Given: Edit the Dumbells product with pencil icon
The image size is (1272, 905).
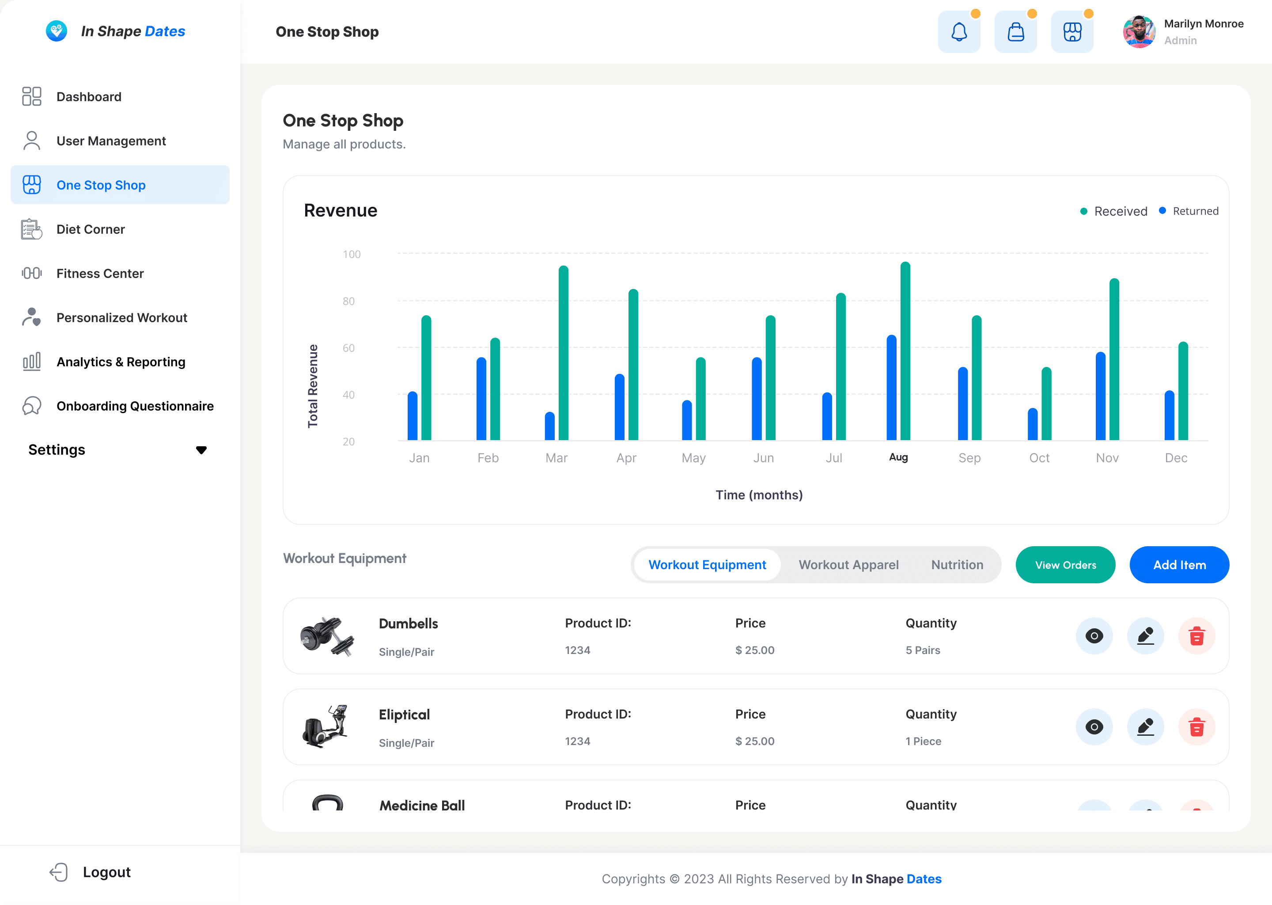Looking at the screenshot, I should tap(1145, 636).
